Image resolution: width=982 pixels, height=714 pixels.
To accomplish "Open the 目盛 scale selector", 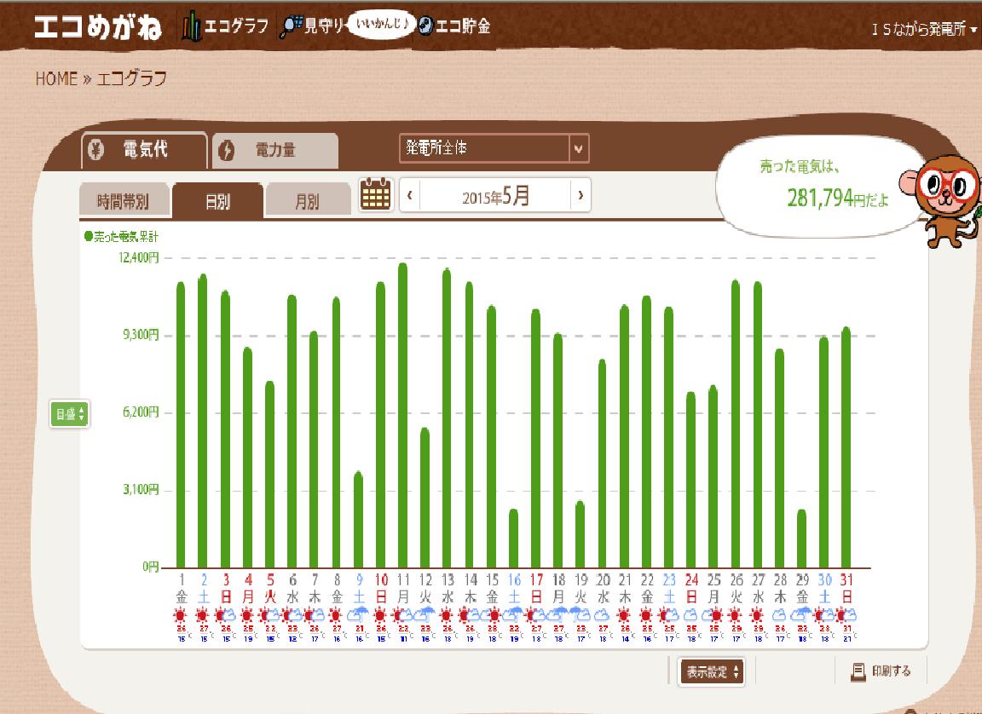I will [70, 414].
